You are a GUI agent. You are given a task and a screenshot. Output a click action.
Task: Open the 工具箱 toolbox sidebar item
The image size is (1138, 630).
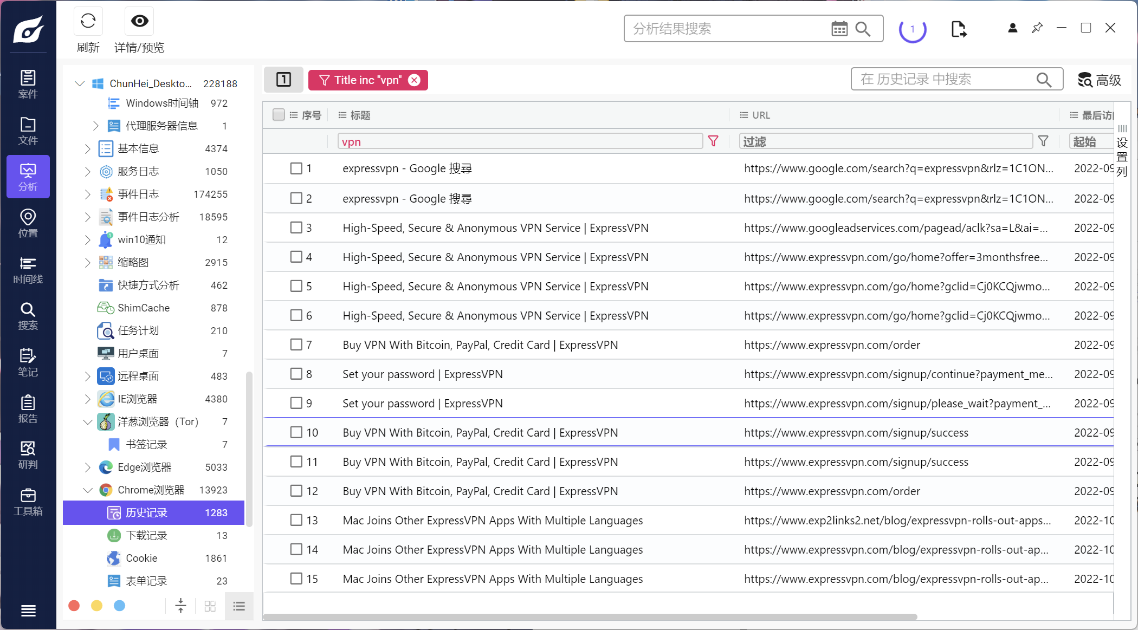(28, 502)
